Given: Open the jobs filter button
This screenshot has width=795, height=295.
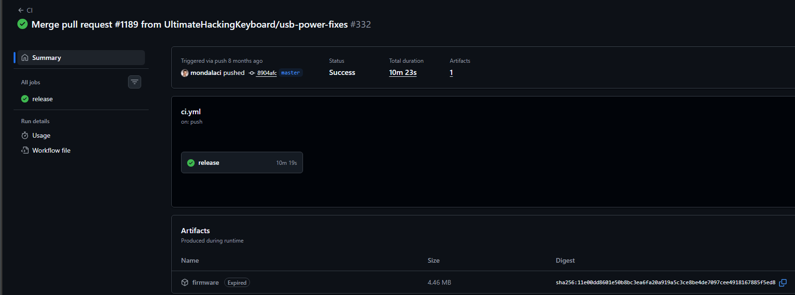Looking at the screenshot, I should pyautogui.click(x=135, y=82).
